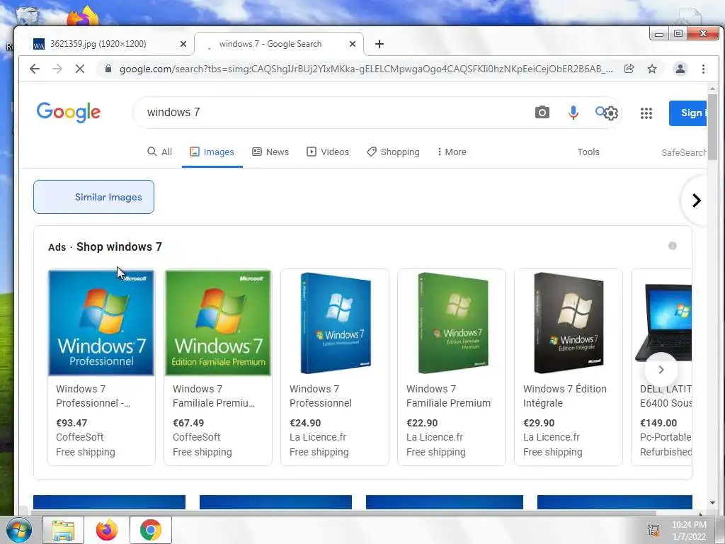Open a new tab with the plus button

click(x=379, y=44)
